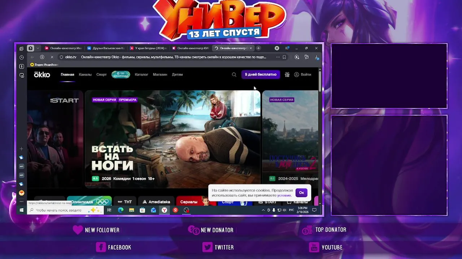This screenshot has height=259, width=462.
Task: Open the orange mail icon in sidebar
Action: (21, 193)
